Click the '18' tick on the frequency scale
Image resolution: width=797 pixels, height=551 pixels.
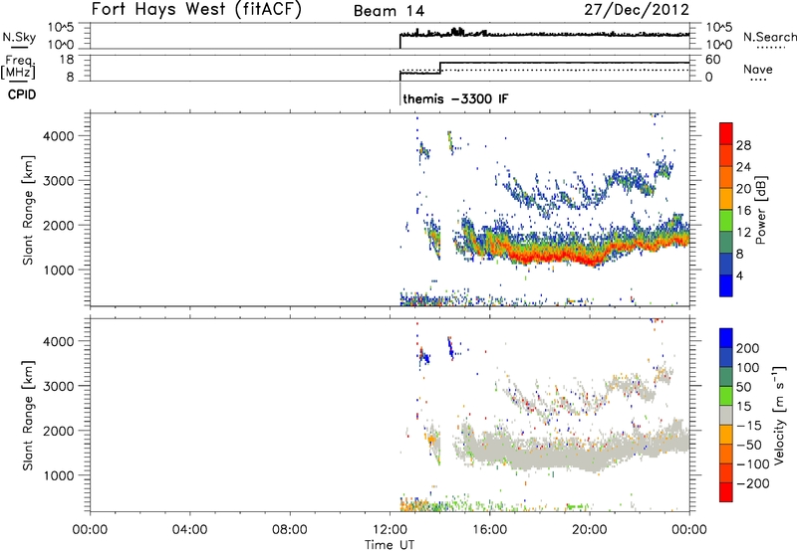tap(67, 60)
